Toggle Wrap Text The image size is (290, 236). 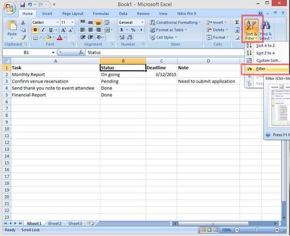(x=107, y=22)
